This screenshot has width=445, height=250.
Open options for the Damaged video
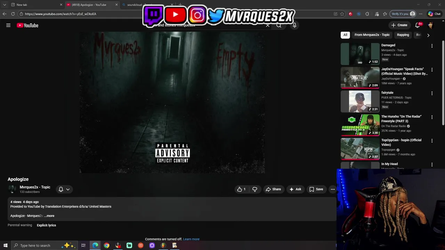click(432, 46)
